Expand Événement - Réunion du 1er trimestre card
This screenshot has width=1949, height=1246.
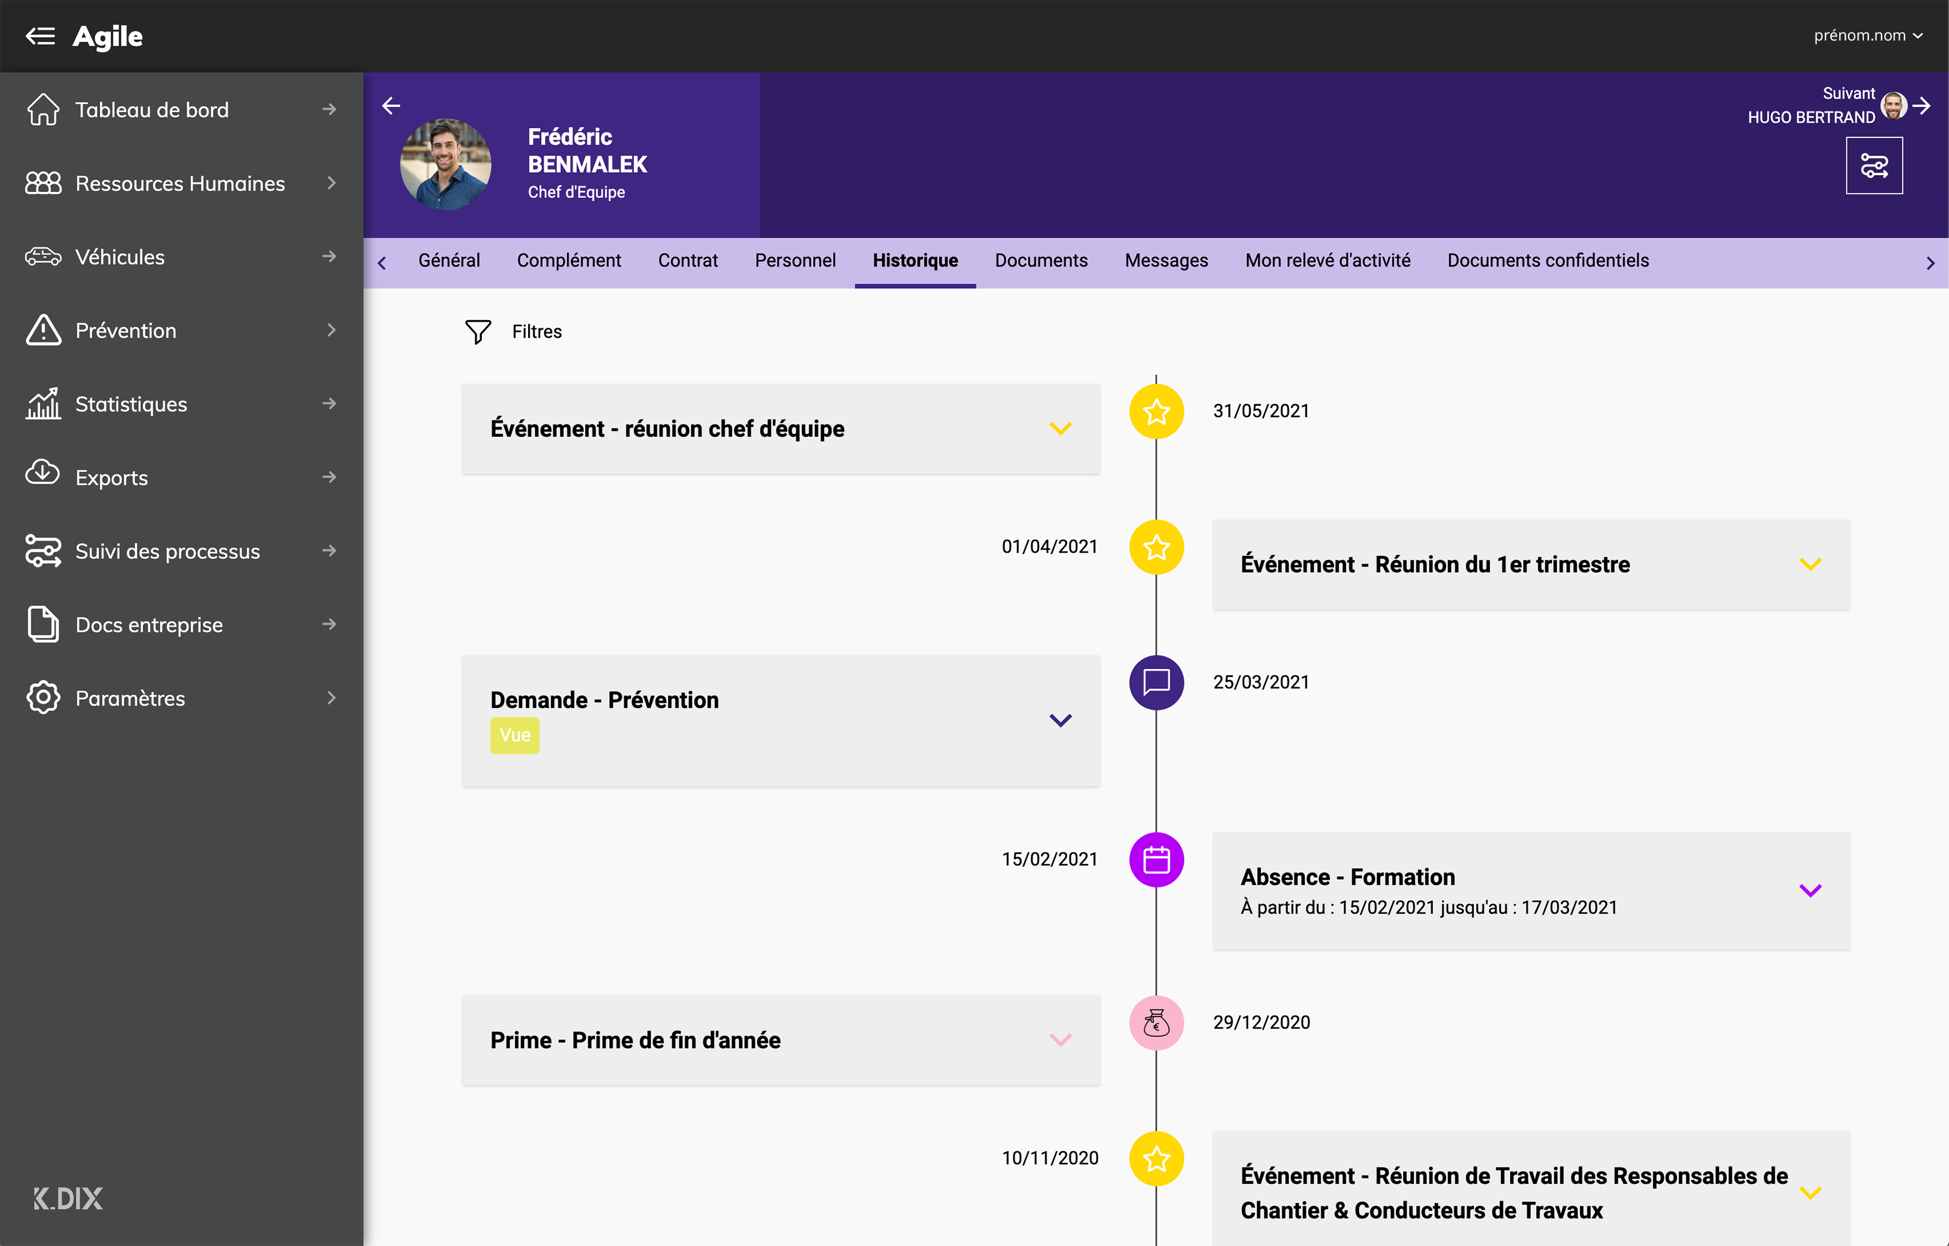pos(1810,564)
